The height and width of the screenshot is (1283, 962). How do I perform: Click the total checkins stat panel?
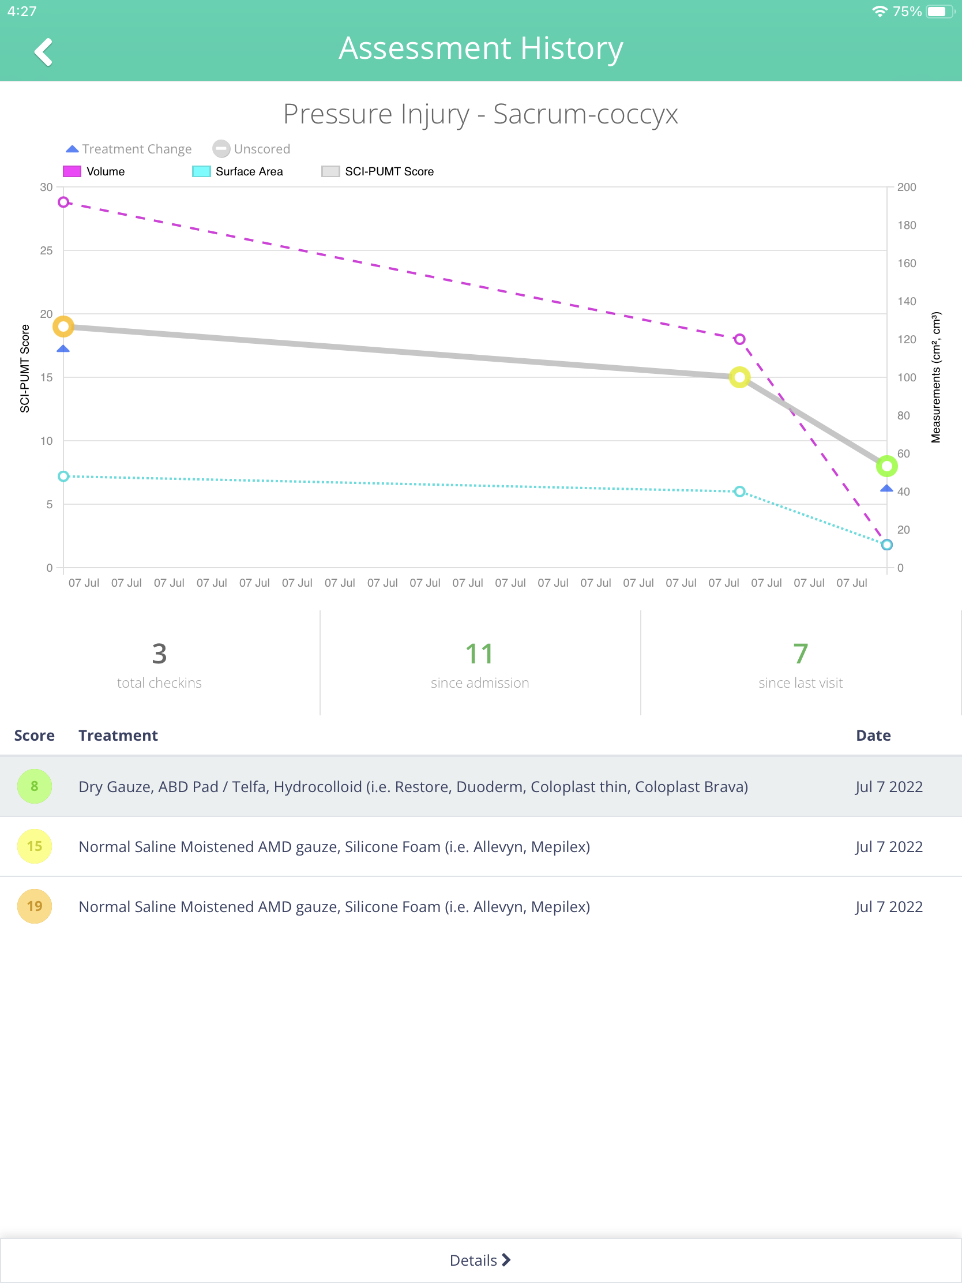159,663
